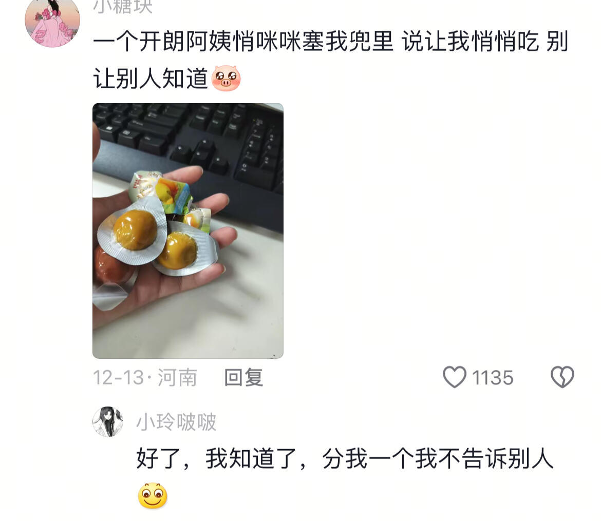Tap the phrase 说让我悄悄吃
This screenshot has height=521, width=601.
point(471,42)
